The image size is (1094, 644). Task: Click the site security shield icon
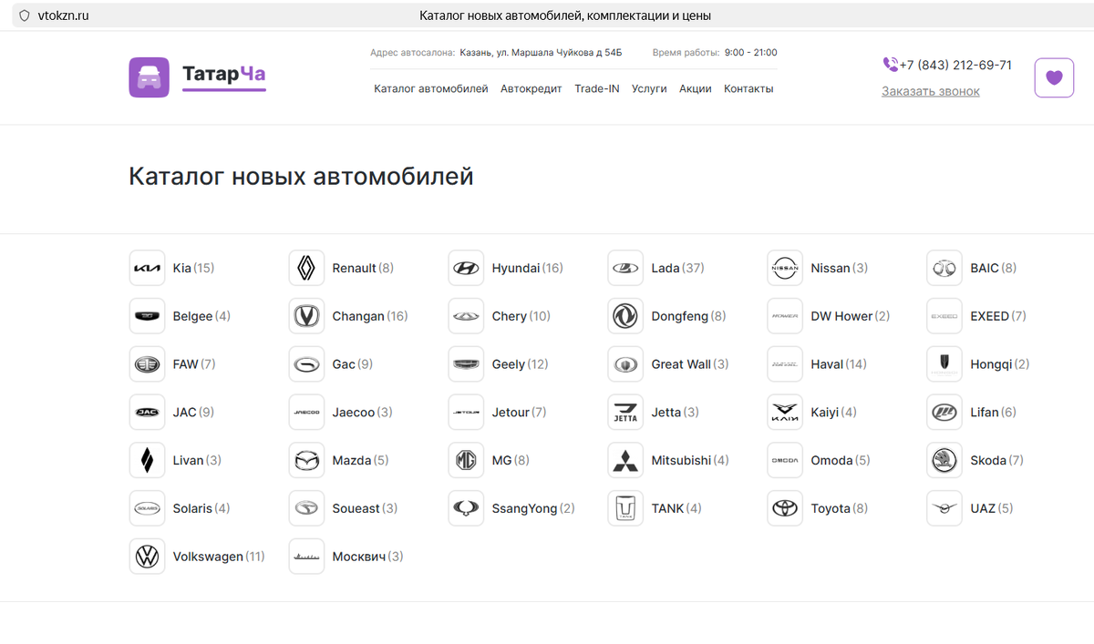25,15
